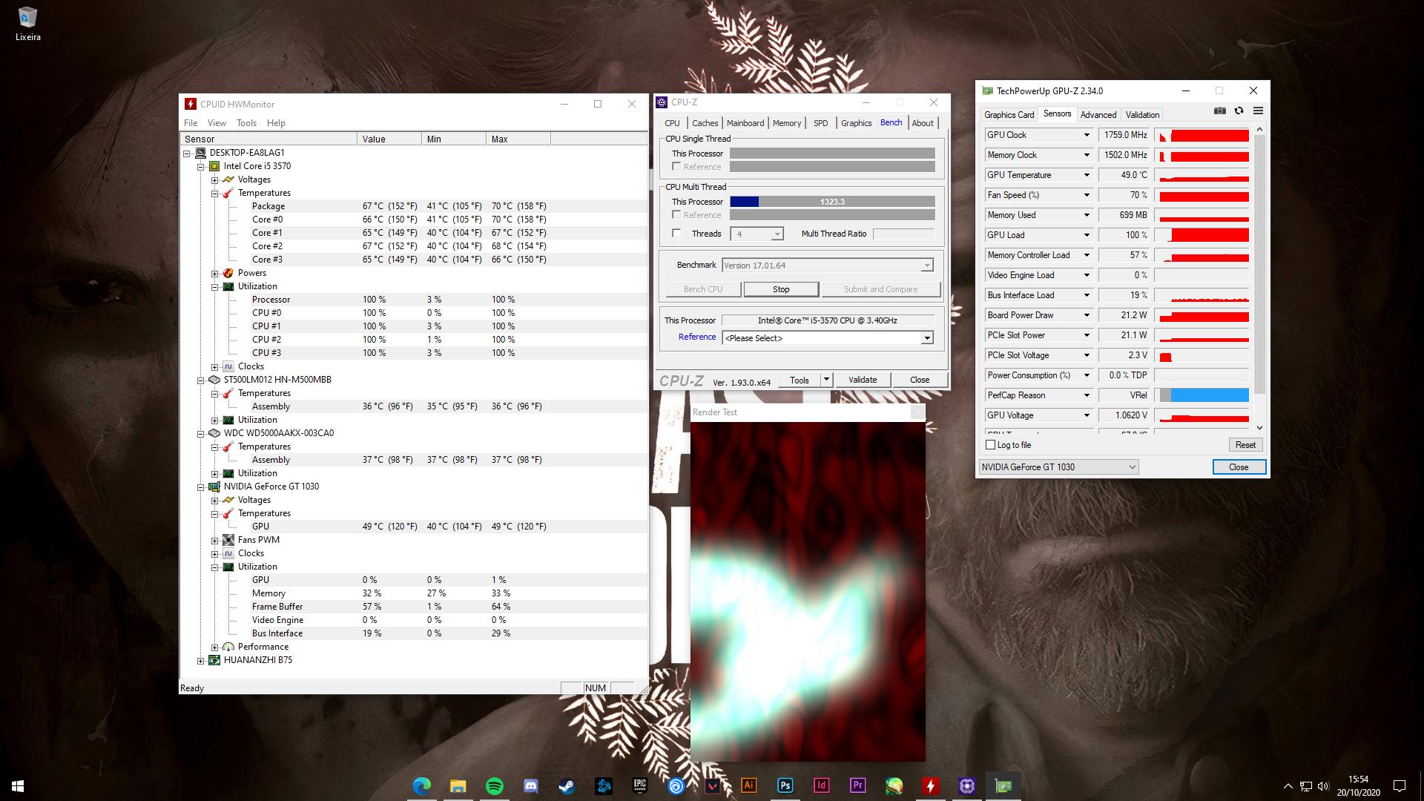Switch to the SPD tab in CPU-Z
Screen dimensions: 1424x801
[820, 123]
